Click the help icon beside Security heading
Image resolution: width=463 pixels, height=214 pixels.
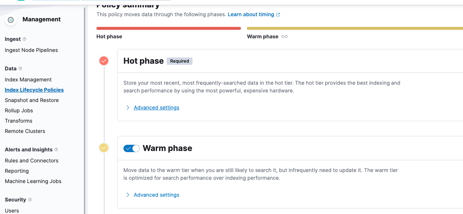(30, 200)
